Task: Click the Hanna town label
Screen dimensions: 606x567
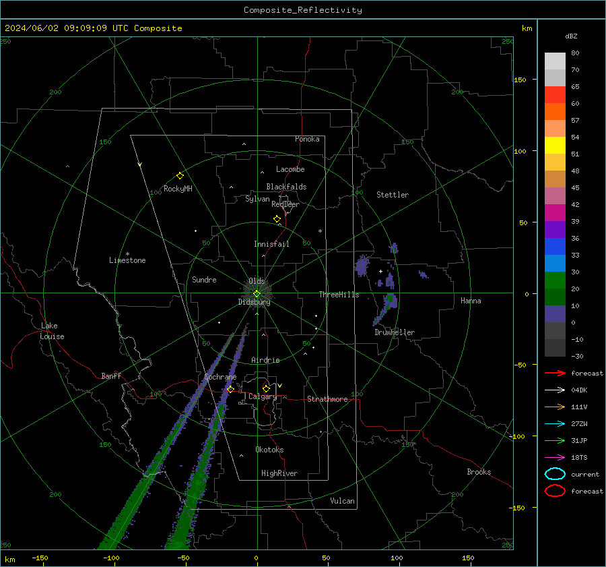Action: point(471,301)
